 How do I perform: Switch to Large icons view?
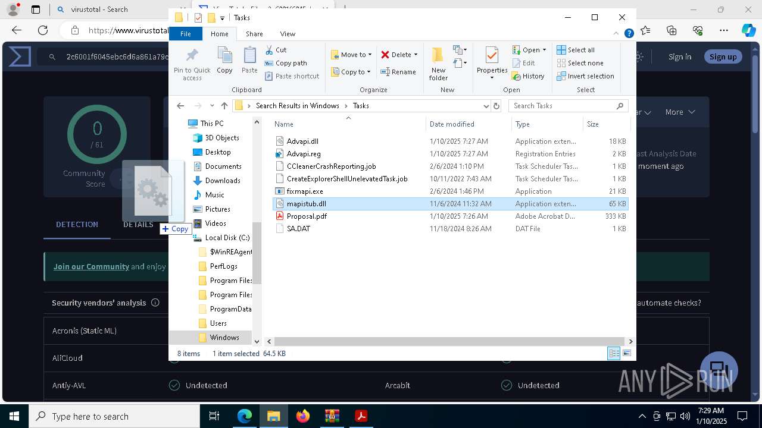626,353
